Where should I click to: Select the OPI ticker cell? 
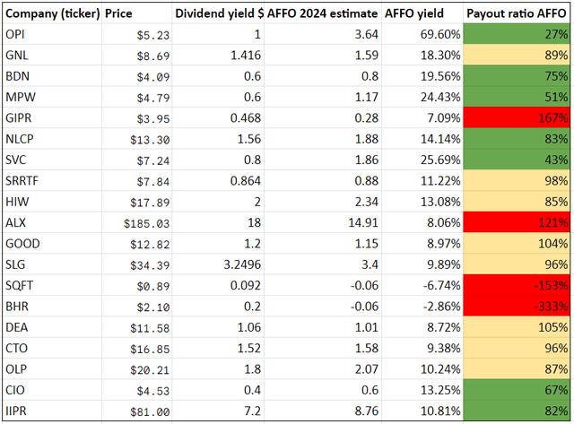(52, 34)
